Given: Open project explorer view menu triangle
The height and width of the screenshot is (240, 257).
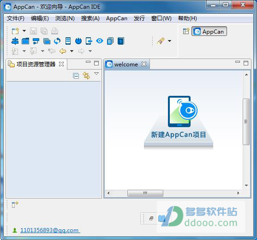Looking at the screenshot, I should point(96,74).
